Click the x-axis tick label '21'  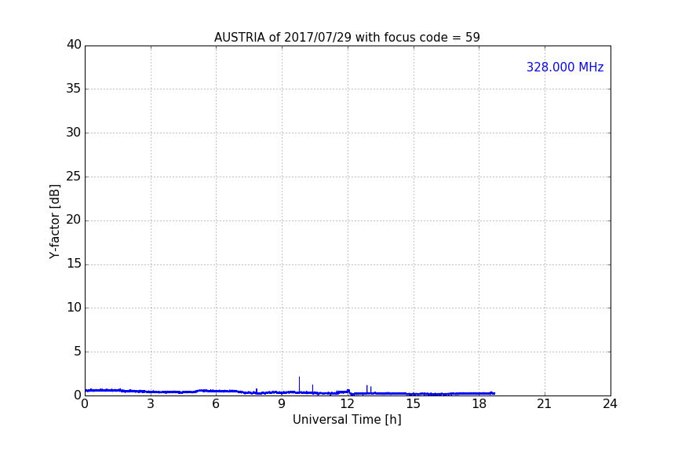pyautogui.click(x=545, y=404)
